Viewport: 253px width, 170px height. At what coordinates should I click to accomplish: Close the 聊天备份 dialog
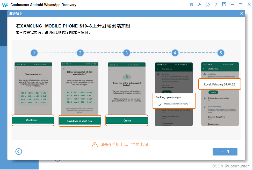(x=242, y=13)
